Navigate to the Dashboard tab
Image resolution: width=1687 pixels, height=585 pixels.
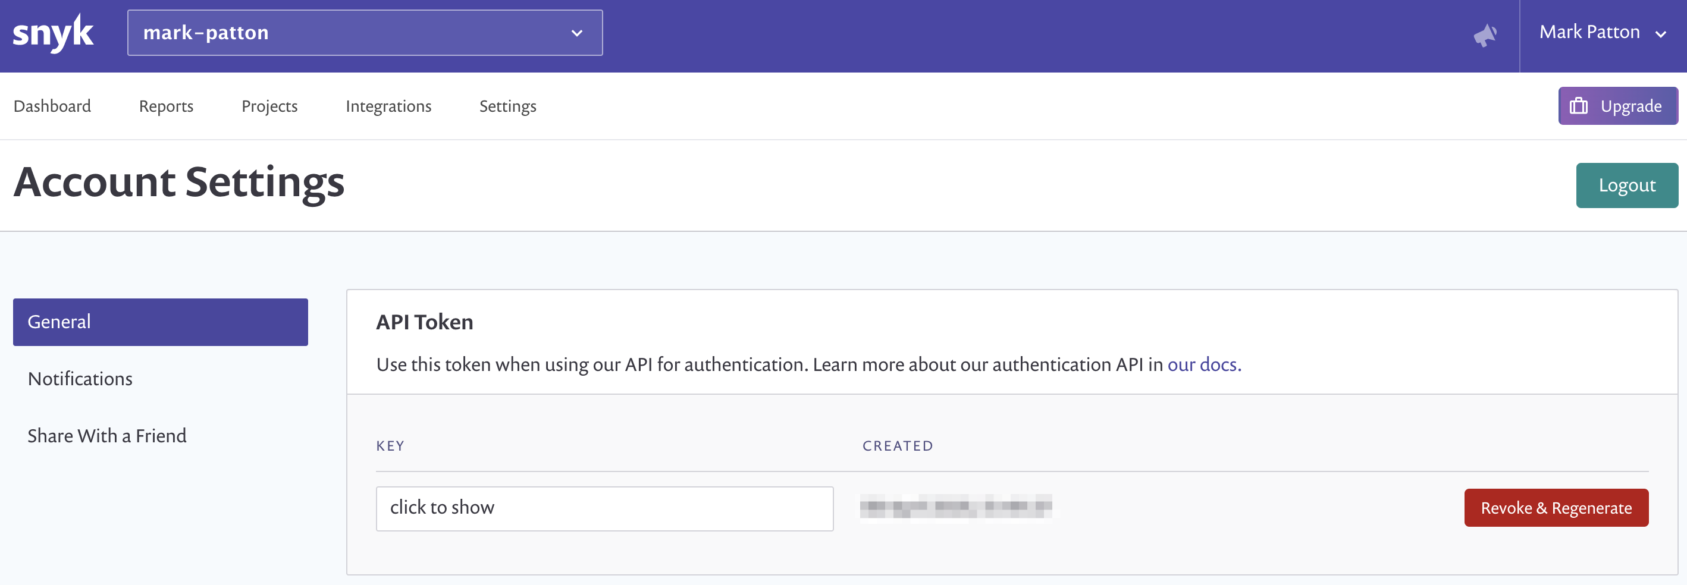tap(52, 105)
